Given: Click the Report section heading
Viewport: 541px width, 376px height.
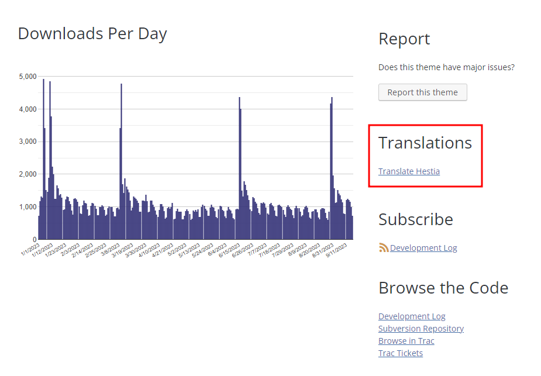Looking at the screenshot, I should pyautogui.click(x=404, y=39).
